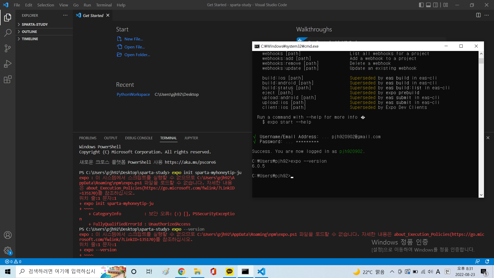Image resolution: width=494 pixels, height=278 pixels.
Task: Toggle Korean/English IME indicator
Action: tap(447, 272)
